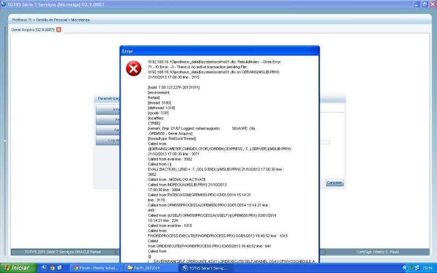Click the partly hidden Log de button
437x273 pixels.
pyautogui.click(x=108, y=140)
